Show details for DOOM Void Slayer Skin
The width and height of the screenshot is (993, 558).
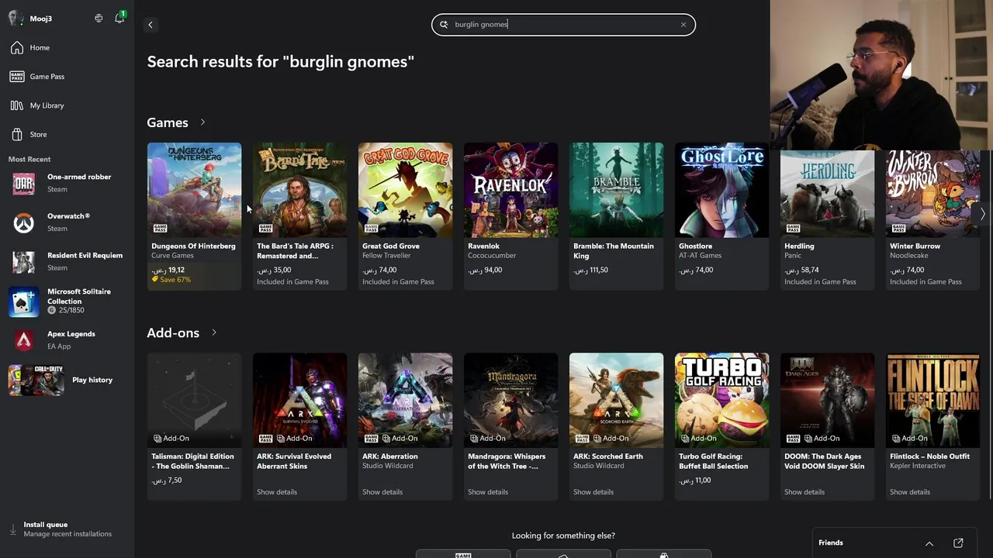point(804,492)
